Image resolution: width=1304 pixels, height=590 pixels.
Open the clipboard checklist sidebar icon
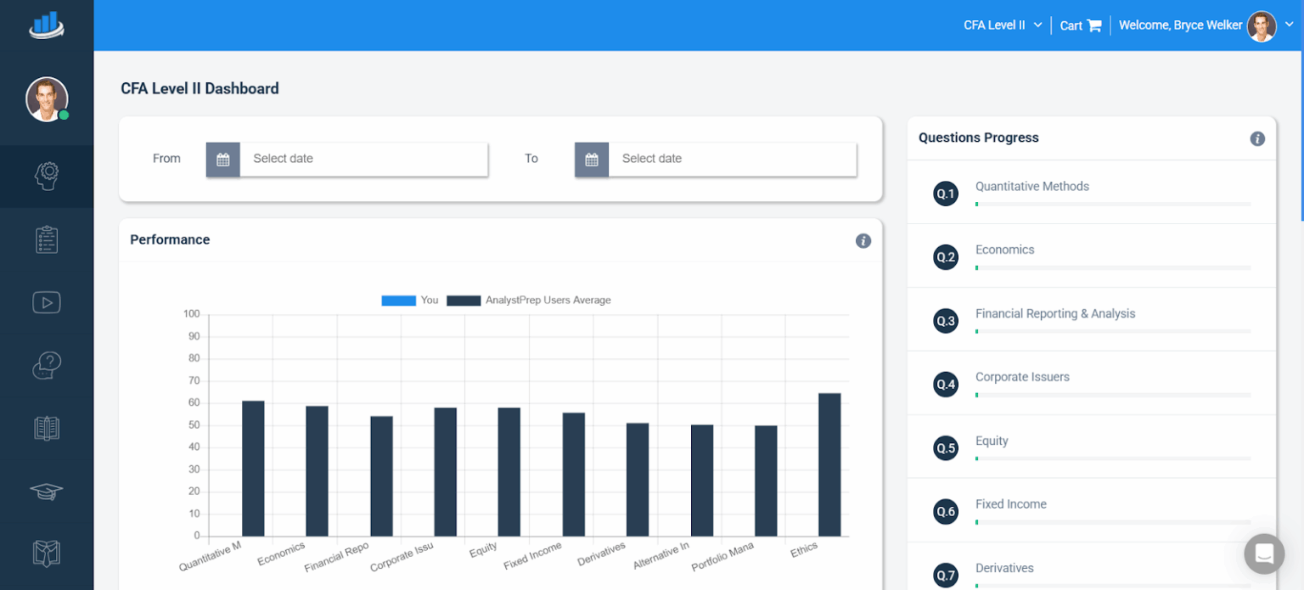point(47,239)
